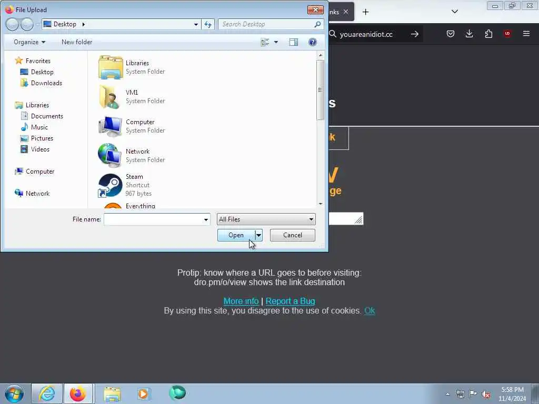Open the Windows Start orb
Image resolution: width=539 pixels, height=404 pixels.
pyautogui.click(x=14, y=393)
